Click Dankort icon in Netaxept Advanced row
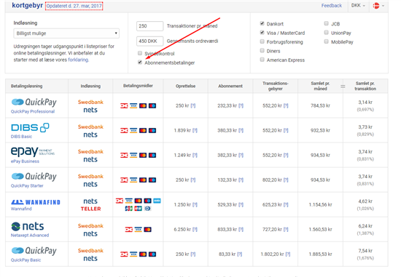401x277 pixels. [x=129, y=230]
